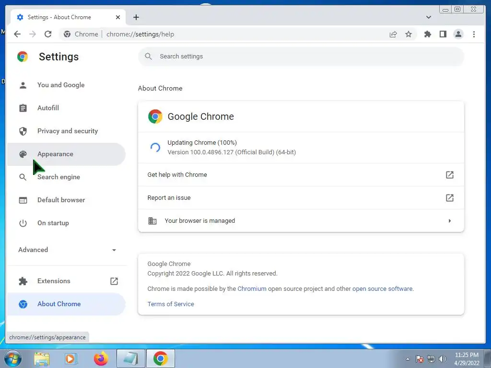Click the shield icon beside Privacy and security
This screenshot has width=491, height=368.
(23, 131)
